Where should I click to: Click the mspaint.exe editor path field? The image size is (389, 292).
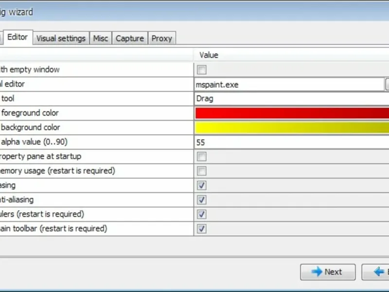(289, 85)
